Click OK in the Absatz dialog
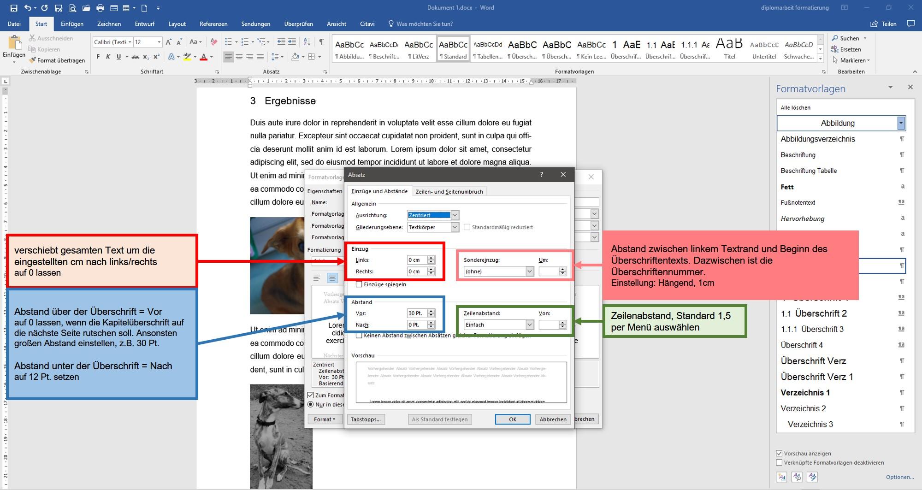This screenshot has width=922, height=490. coord(513,419)
